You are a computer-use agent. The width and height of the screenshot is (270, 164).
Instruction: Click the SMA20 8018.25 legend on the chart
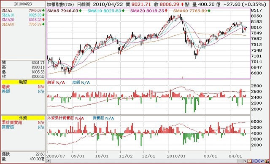(x=149, y=11)
